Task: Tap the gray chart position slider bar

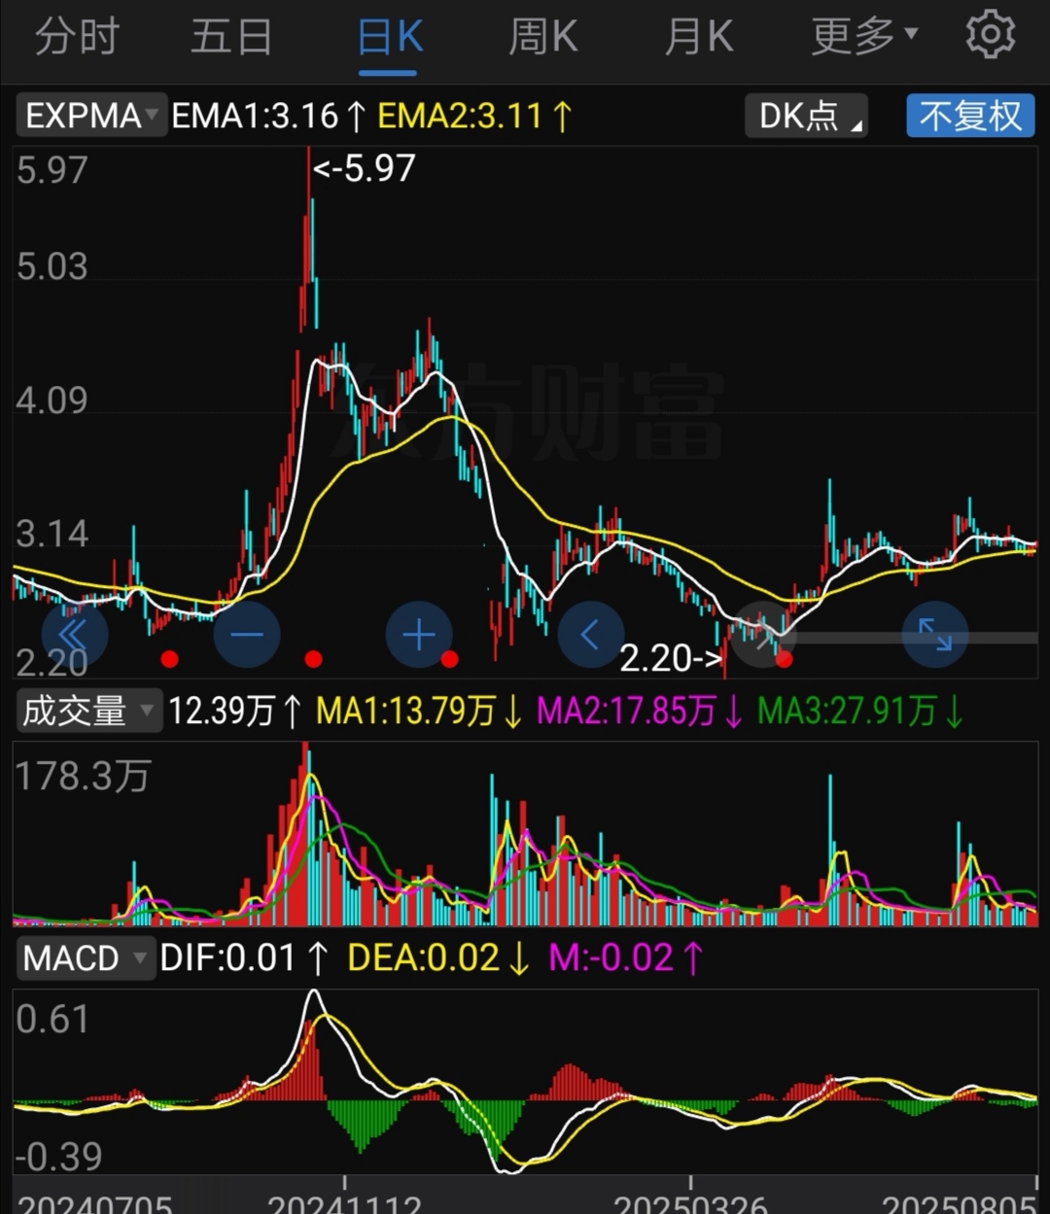Action: [x=909, y=638]
